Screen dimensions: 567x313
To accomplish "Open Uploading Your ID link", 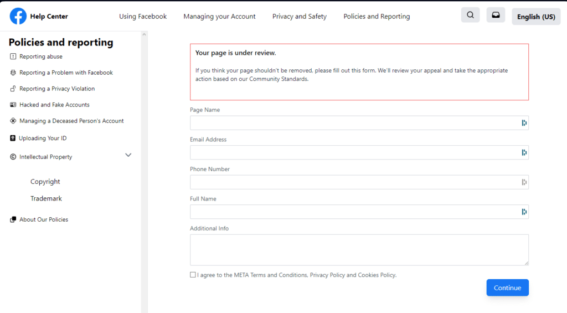I will (43, 138).
